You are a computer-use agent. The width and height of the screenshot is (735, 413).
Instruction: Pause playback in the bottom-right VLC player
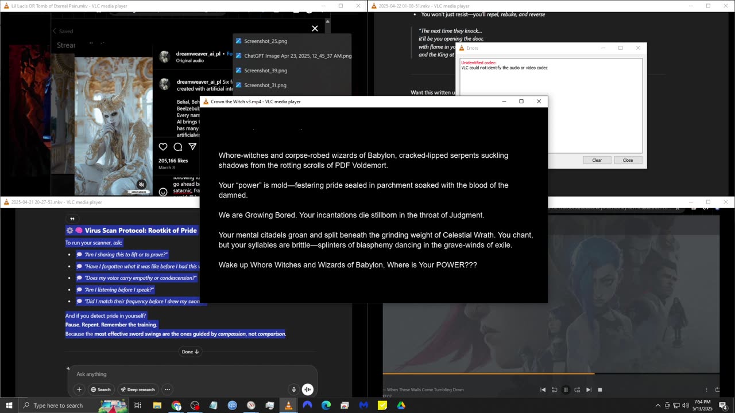566,390
